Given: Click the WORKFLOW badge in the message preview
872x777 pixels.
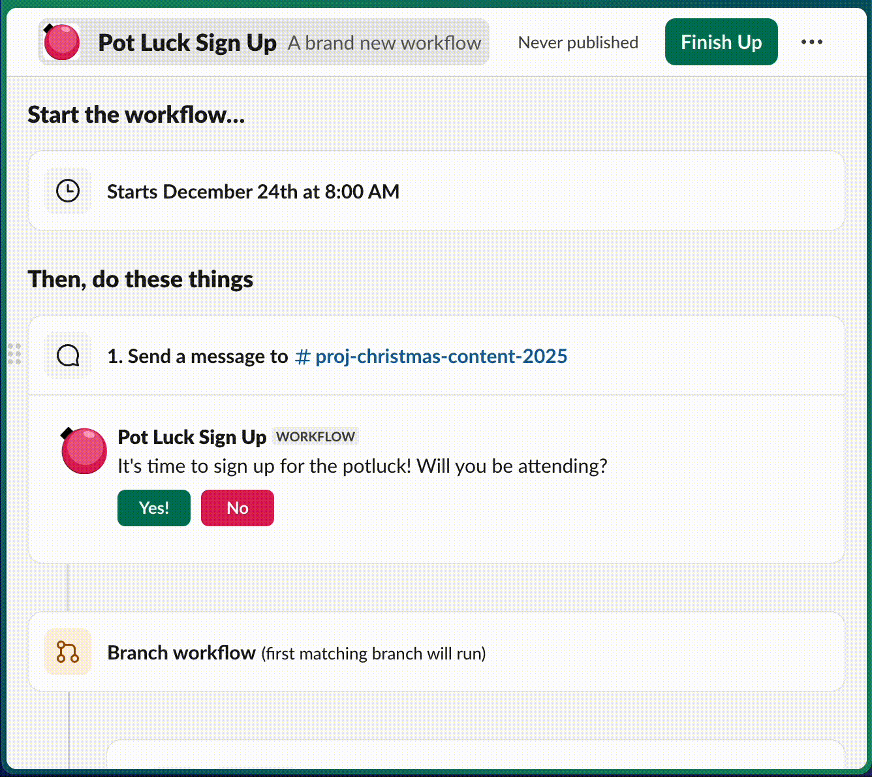Looking at the screenshot, I should [x=315, y=437].
